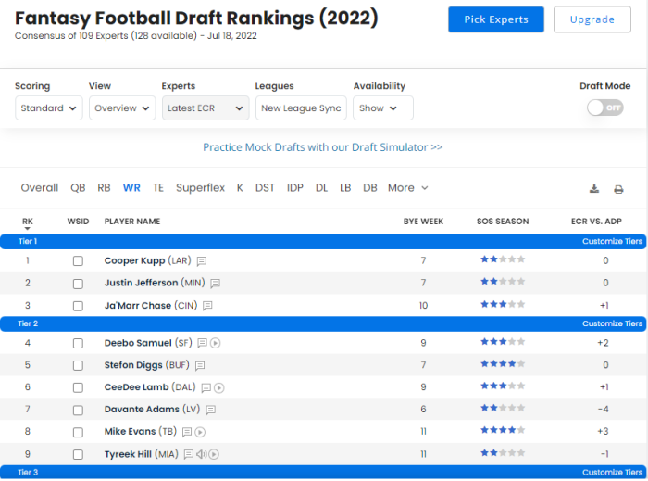The image size is (648, 481).
Task: Switch to the QB tab
Action: click(x=78, y=188)
